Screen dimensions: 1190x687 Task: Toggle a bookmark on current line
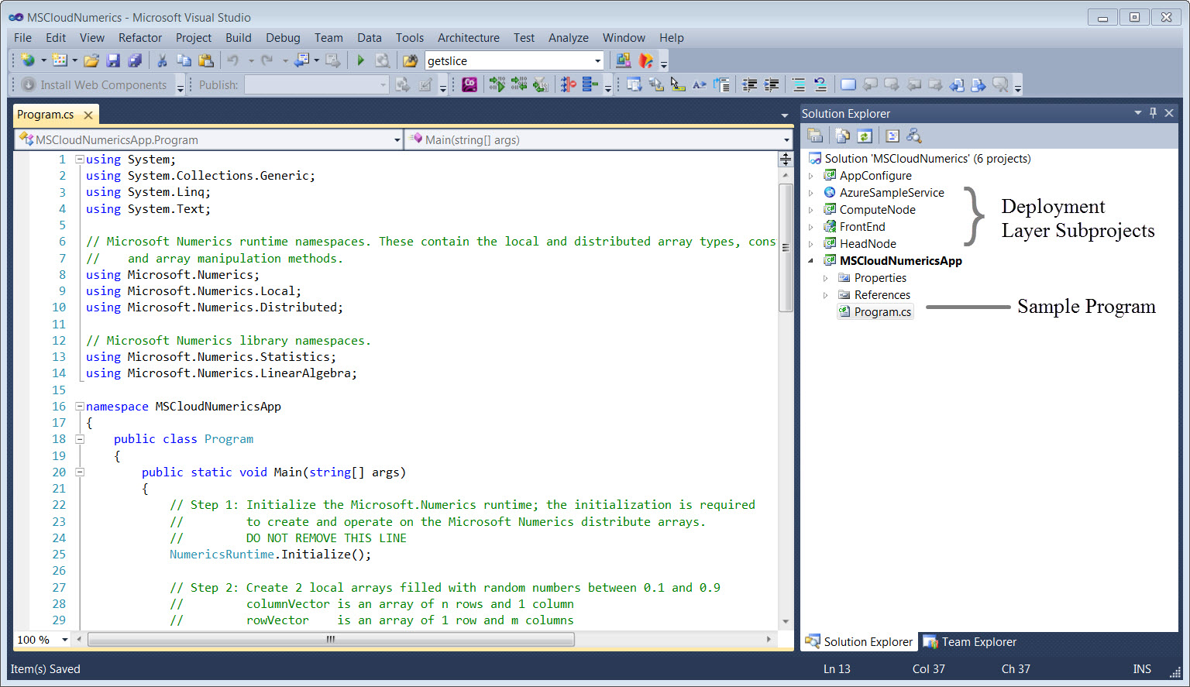848,84
